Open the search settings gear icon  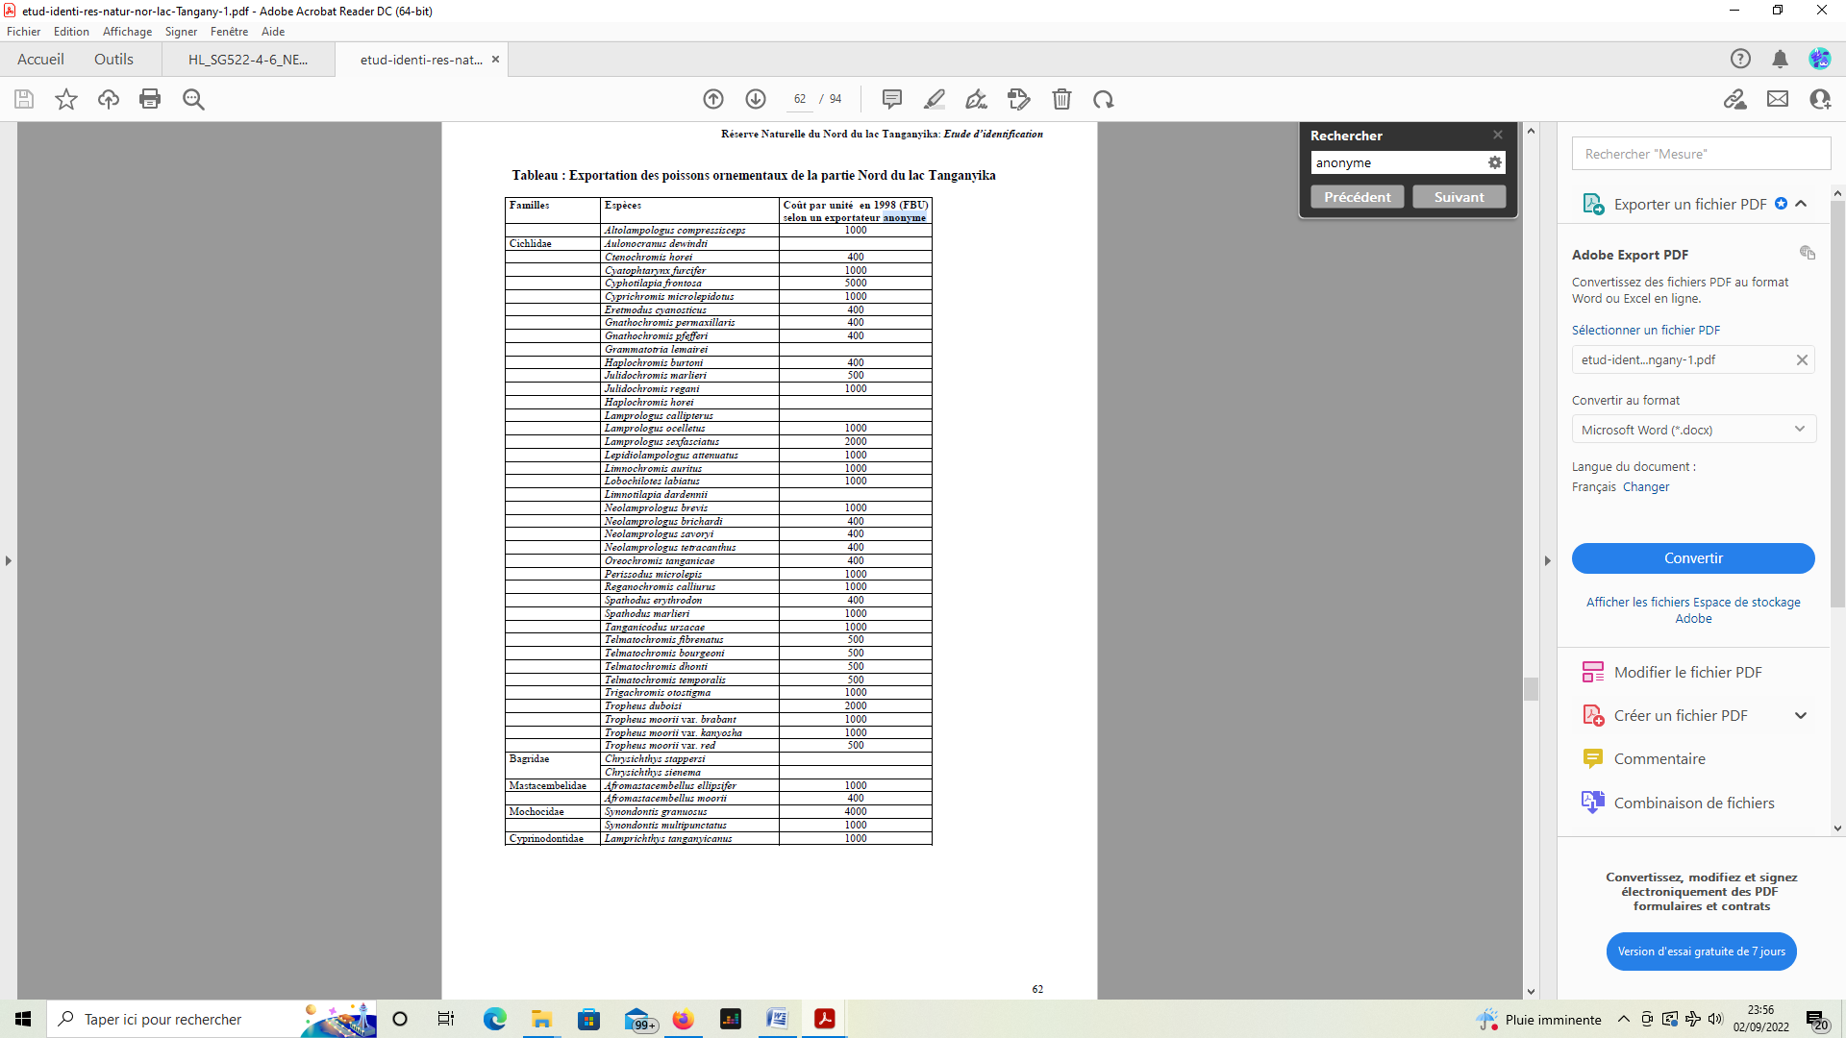(1494, 162)
